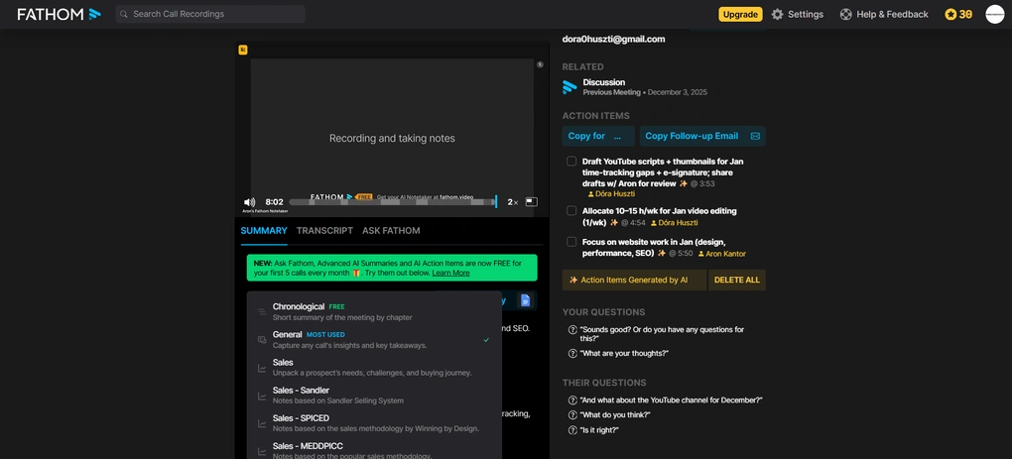
Task: Change playback speed 2x control
Action: 513,202
